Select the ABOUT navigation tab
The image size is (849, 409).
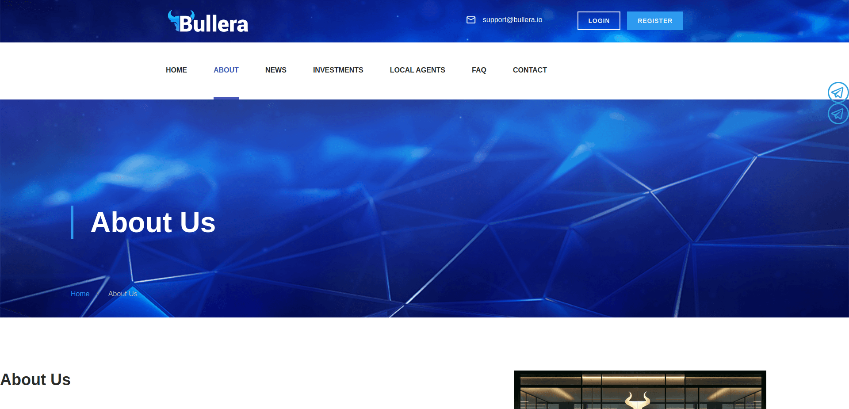[x=226, y=70]
